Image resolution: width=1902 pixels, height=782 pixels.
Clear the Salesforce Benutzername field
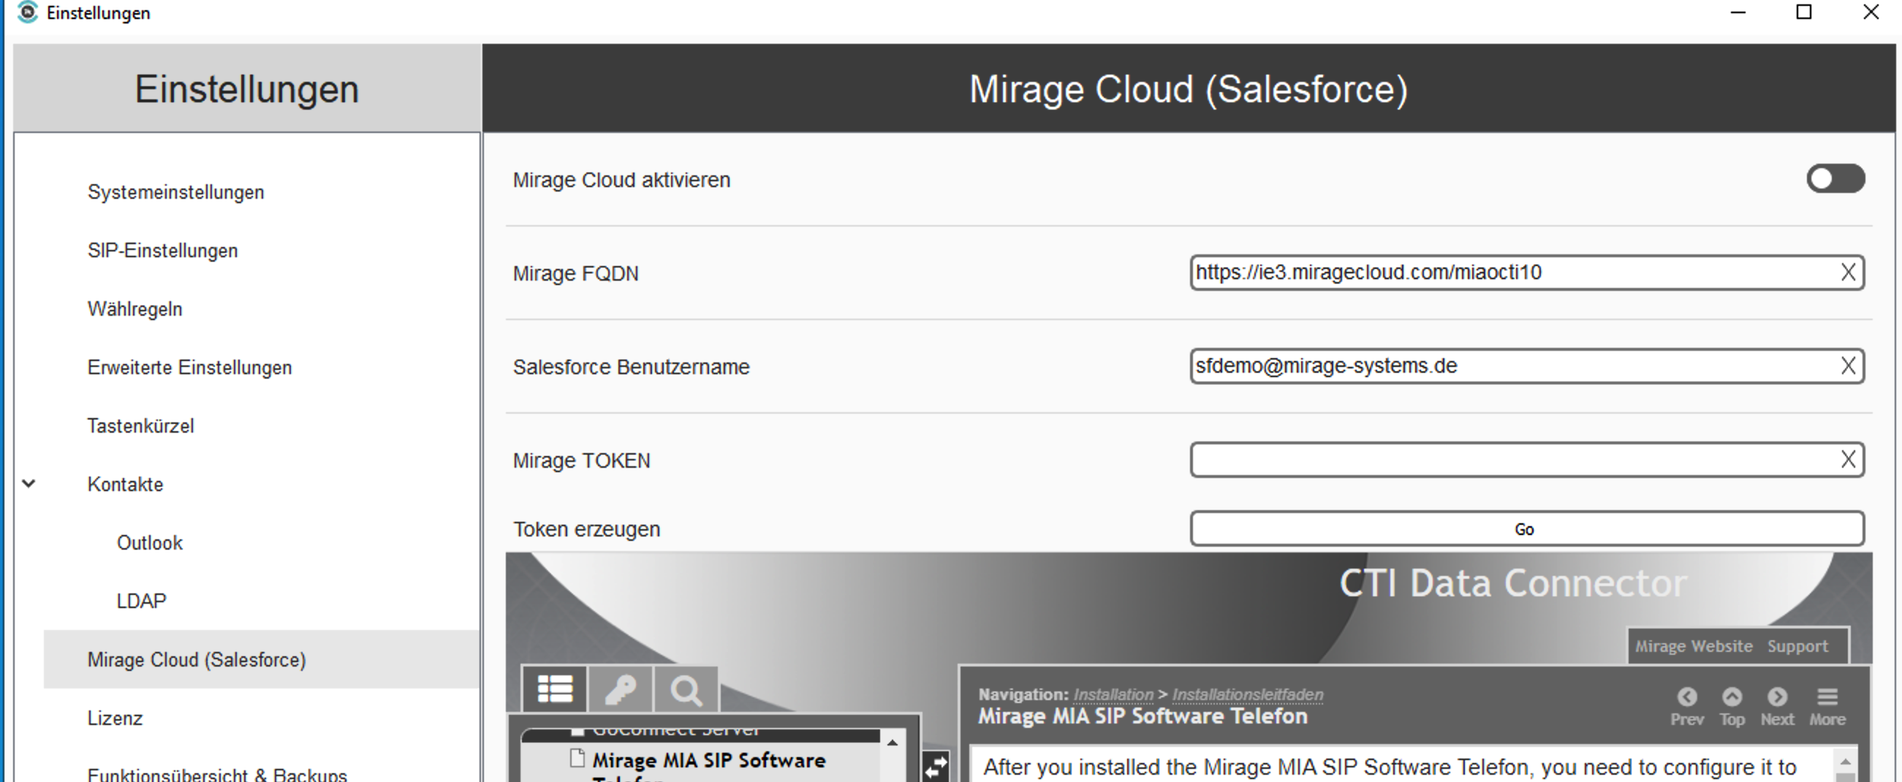click(1847, 366)
